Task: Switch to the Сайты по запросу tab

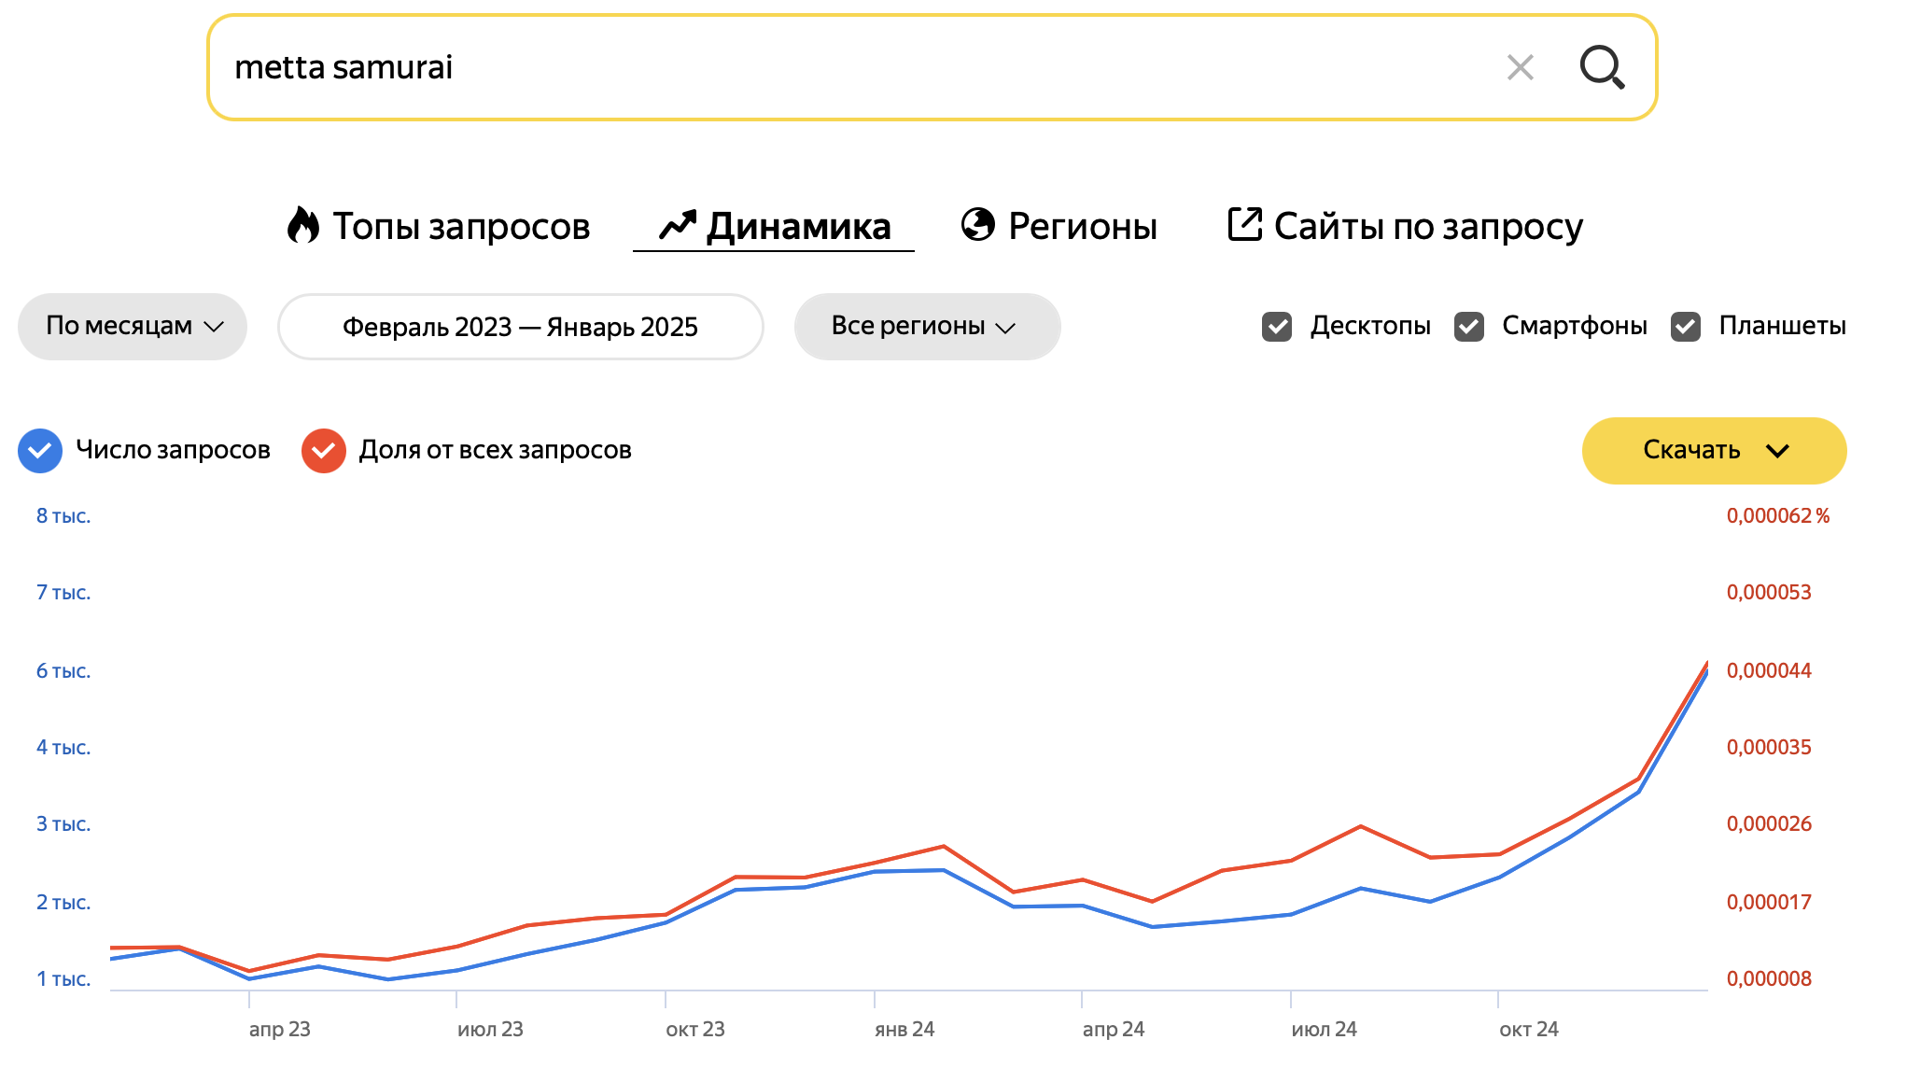Action: pyautogui.click(x=1405, y=226)
